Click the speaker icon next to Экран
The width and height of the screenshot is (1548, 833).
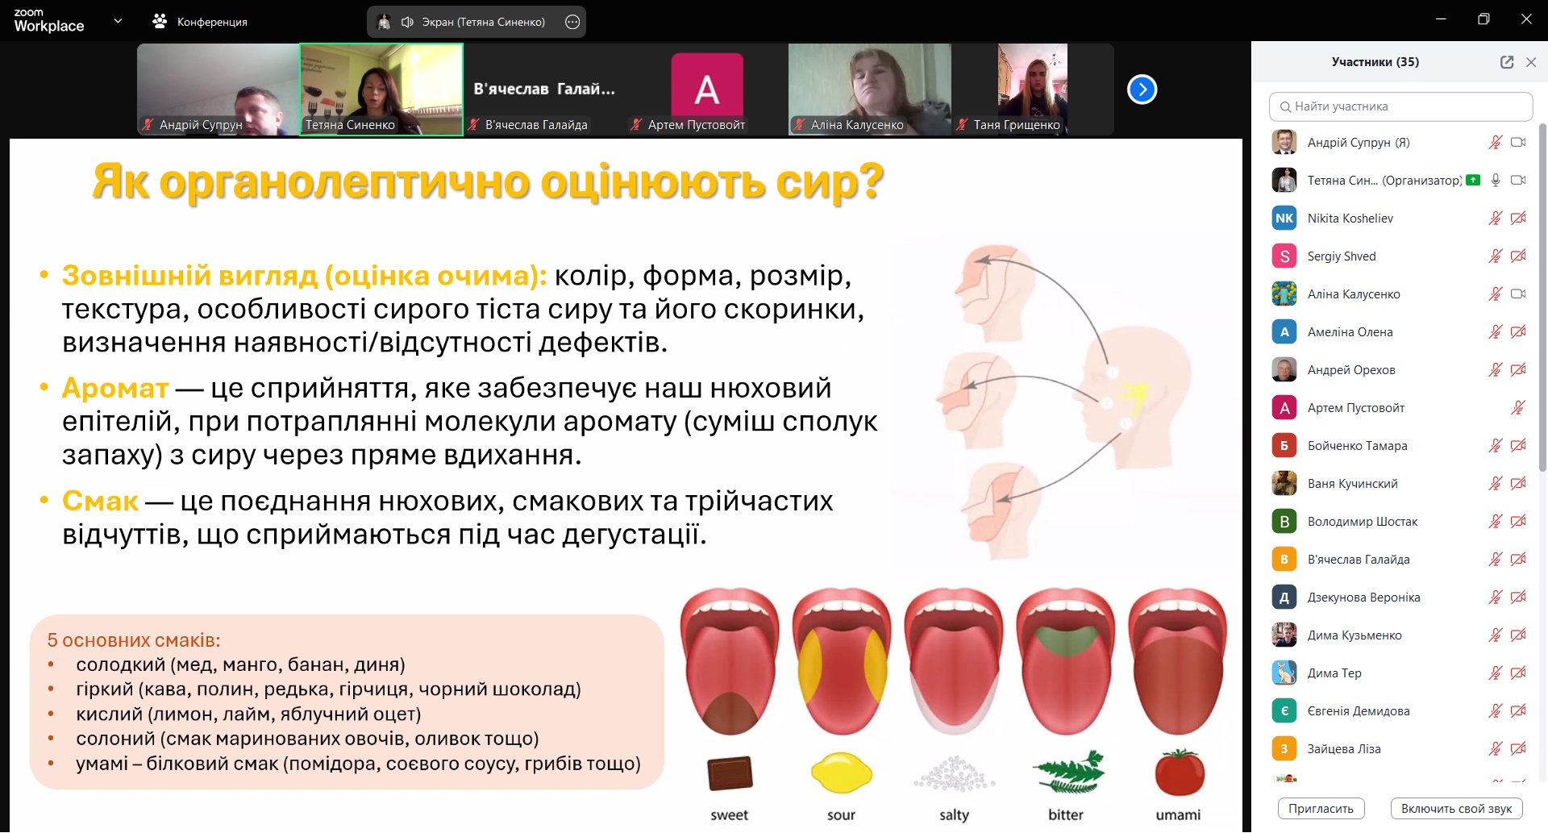tap(407, 22)
